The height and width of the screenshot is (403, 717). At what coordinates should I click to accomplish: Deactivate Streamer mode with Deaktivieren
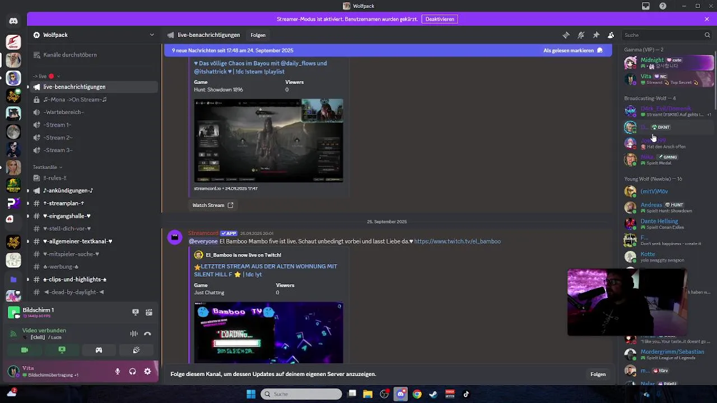click(x=440, y=18)
